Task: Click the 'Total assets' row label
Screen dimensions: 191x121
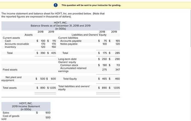Action: [x=10, y=88]
